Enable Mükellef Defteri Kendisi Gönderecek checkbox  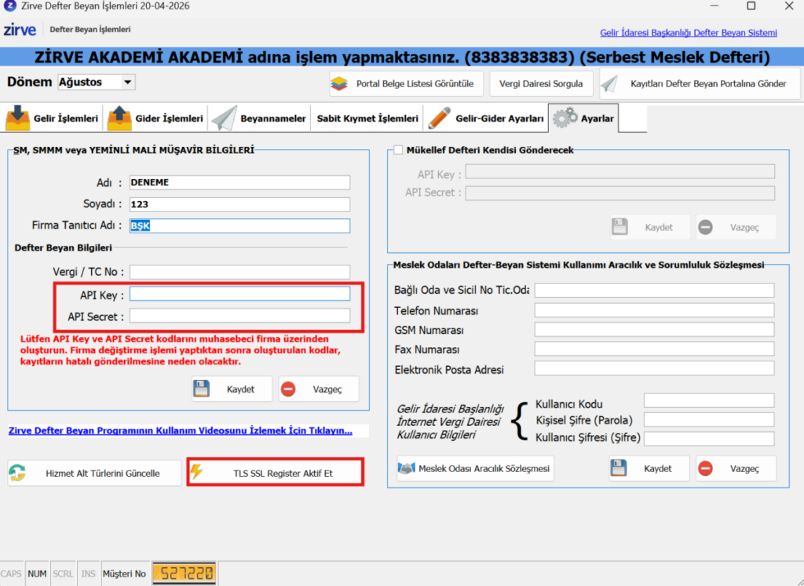click(x=398, y=150)
